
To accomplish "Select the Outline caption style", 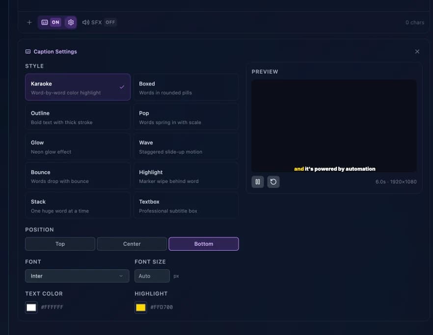I will coord(78,117).
